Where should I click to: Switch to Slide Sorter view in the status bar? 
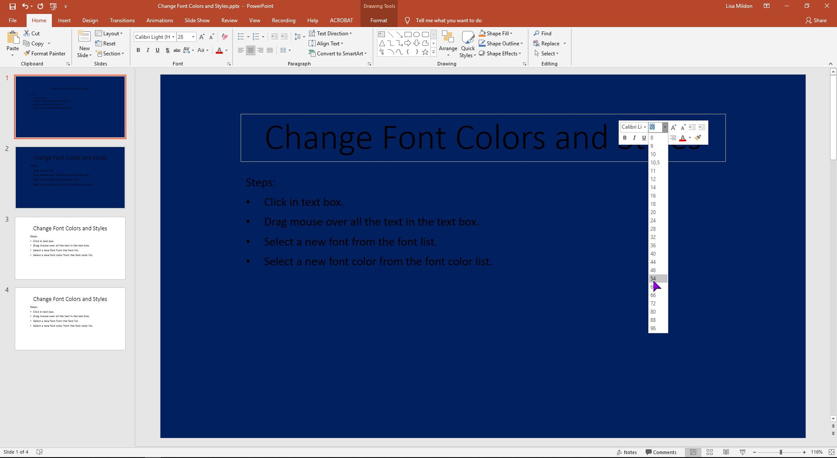click(710, 452)
